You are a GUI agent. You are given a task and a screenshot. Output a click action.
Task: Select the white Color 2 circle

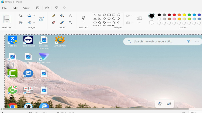click(x=151, y=22)
